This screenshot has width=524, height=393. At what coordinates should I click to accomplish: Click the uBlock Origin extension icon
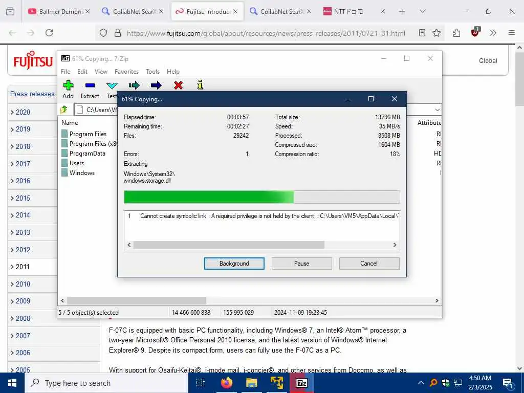click(x=475, y=32)
